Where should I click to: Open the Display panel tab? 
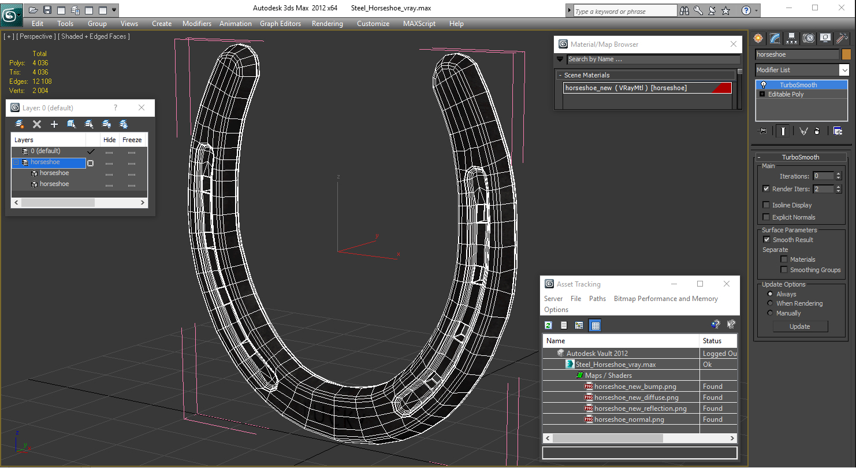[x=825, y=38]
